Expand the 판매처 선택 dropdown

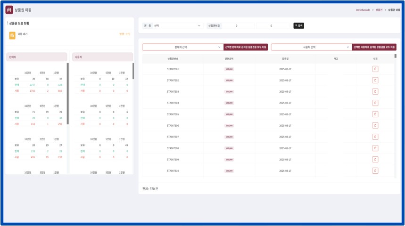(182, 47)
